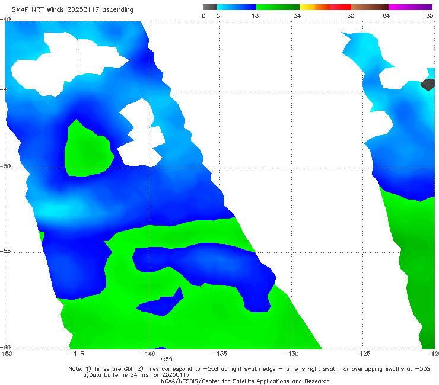Click the '50' color scale label
Viewport: 439px width, 385px height.
[351, 15]
